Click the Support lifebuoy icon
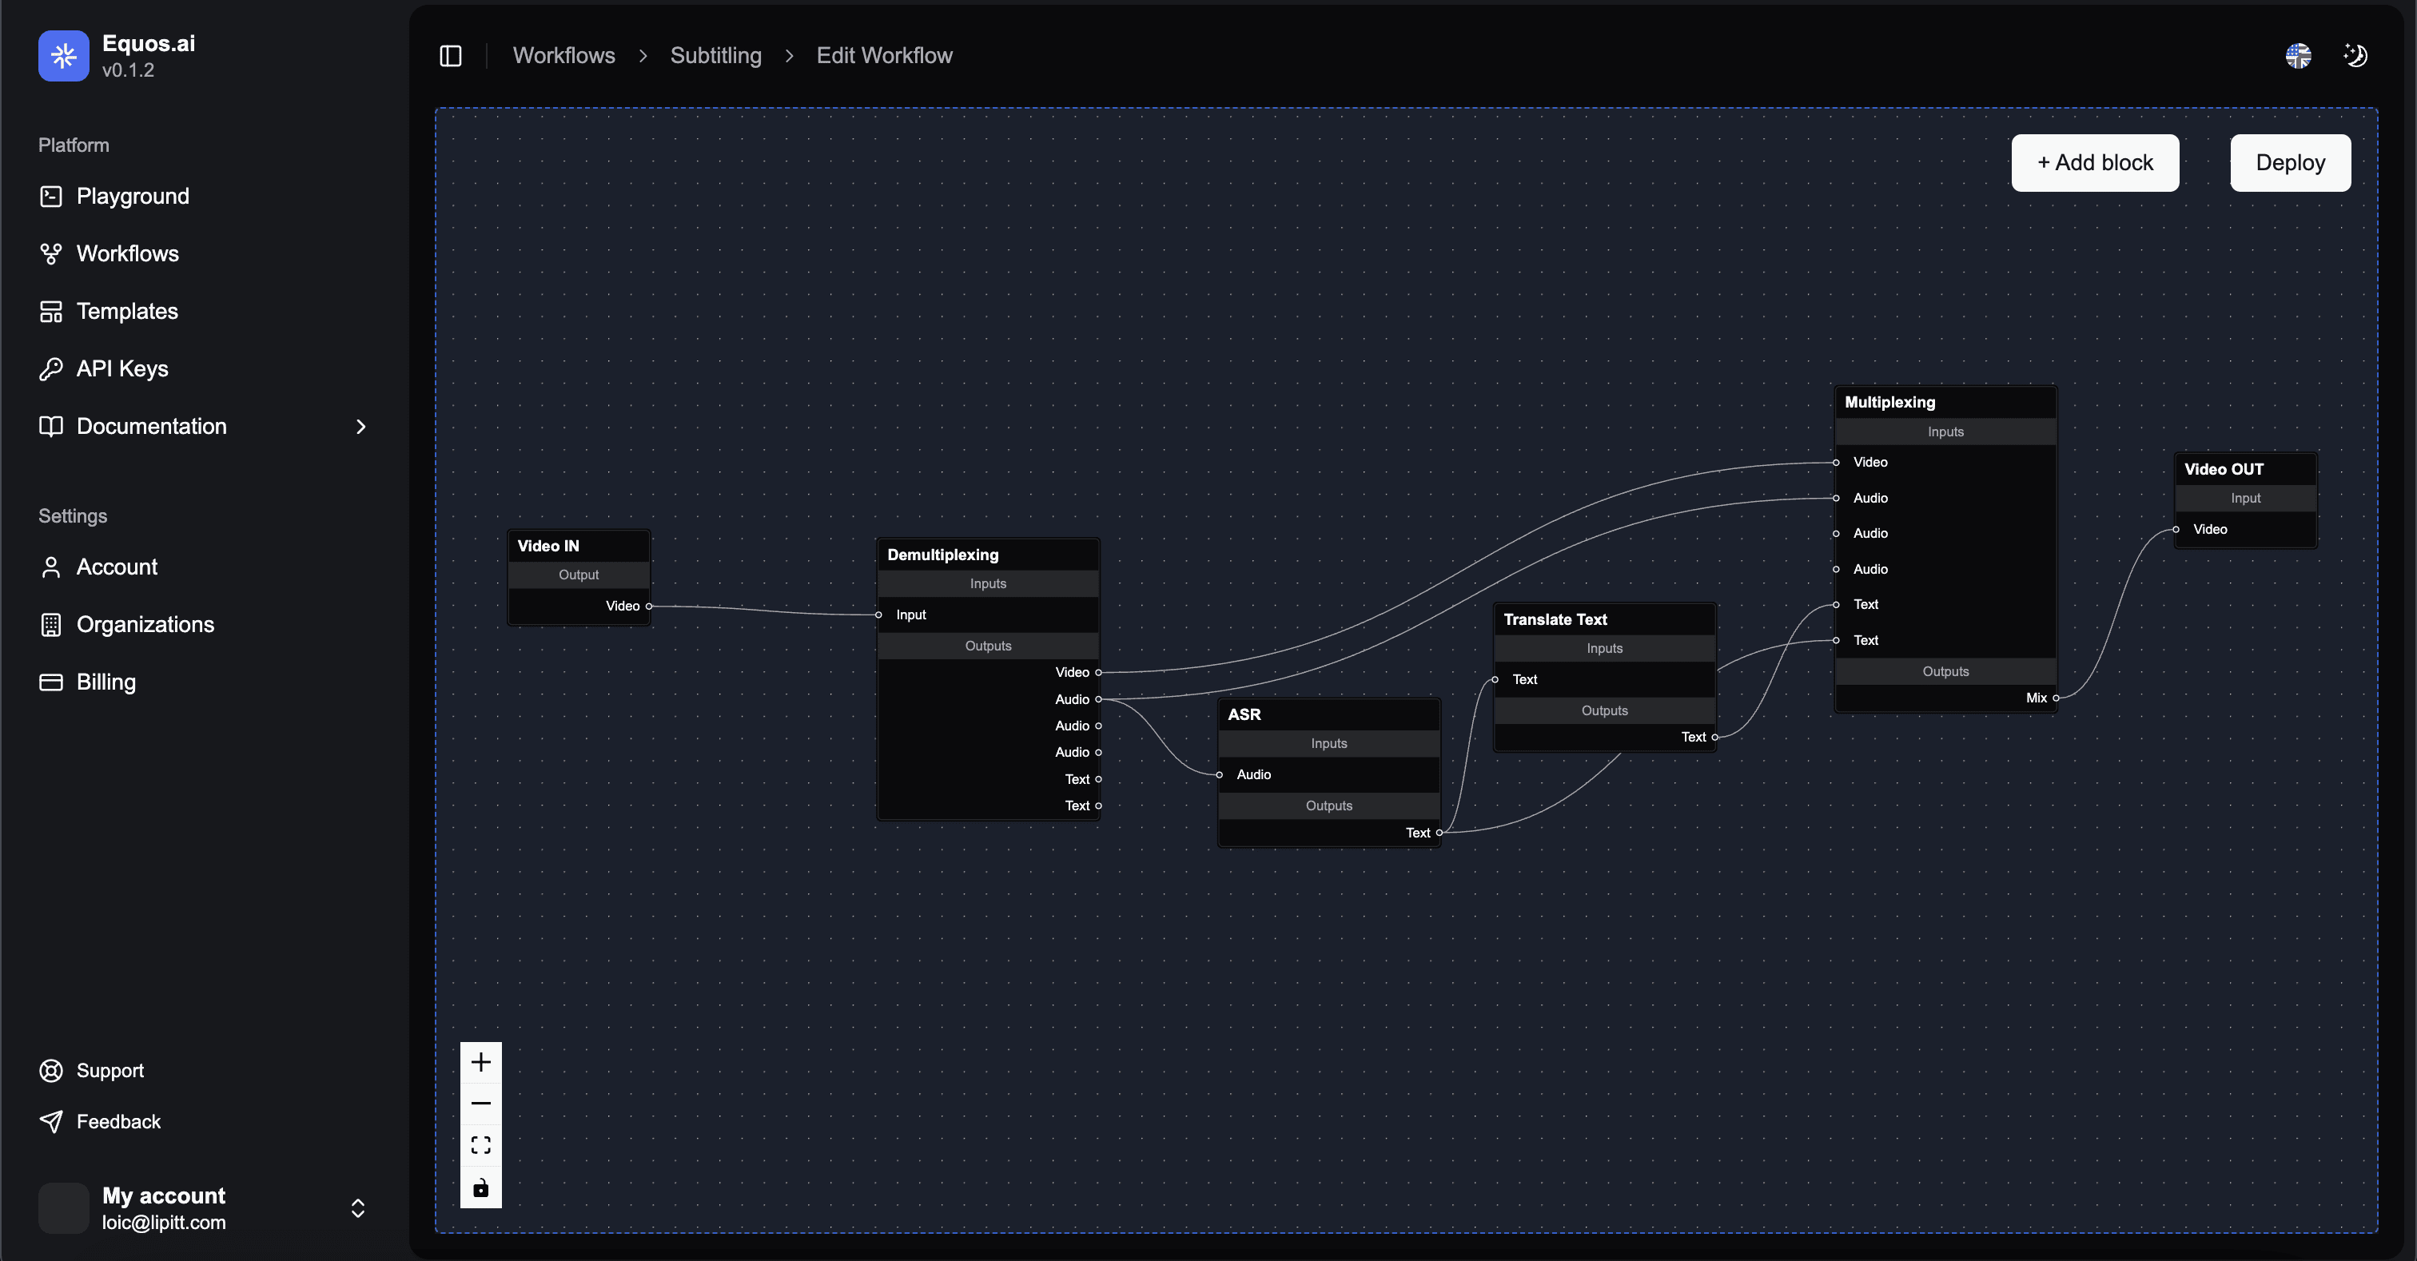Screen dimensions: 2417x1261 tap(50, 1071)
